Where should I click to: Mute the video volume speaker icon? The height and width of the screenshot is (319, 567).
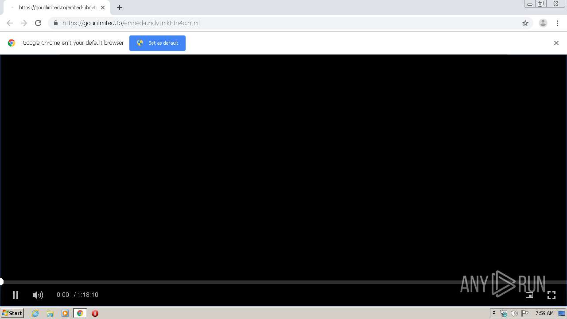[x=38, y=295]
